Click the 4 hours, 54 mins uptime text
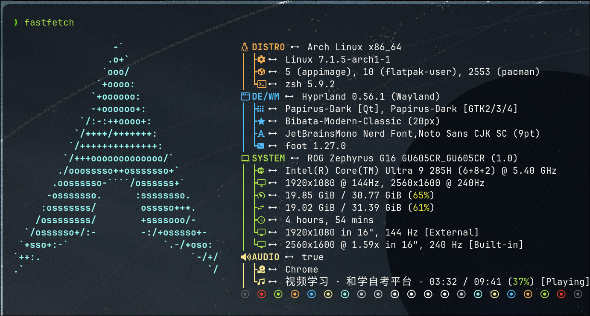590x316 pixels. tap(330, 220)
